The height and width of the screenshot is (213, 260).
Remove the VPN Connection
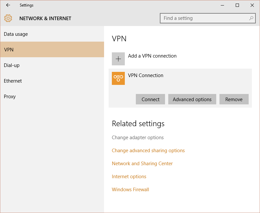click(234, 99)
